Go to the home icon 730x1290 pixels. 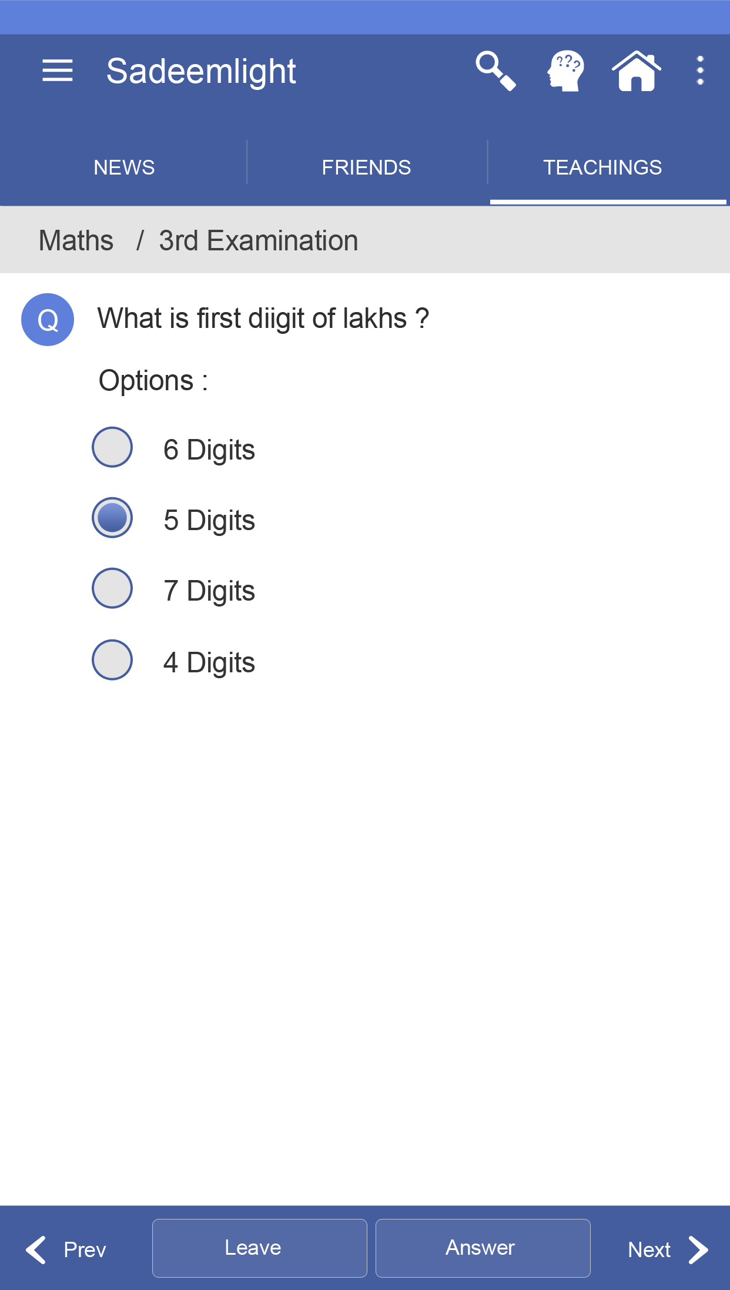[637, 71]
